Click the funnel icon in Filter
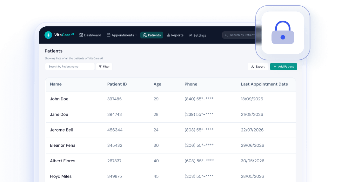The width and height of the screenshot is (341, 182). point(100,66)
